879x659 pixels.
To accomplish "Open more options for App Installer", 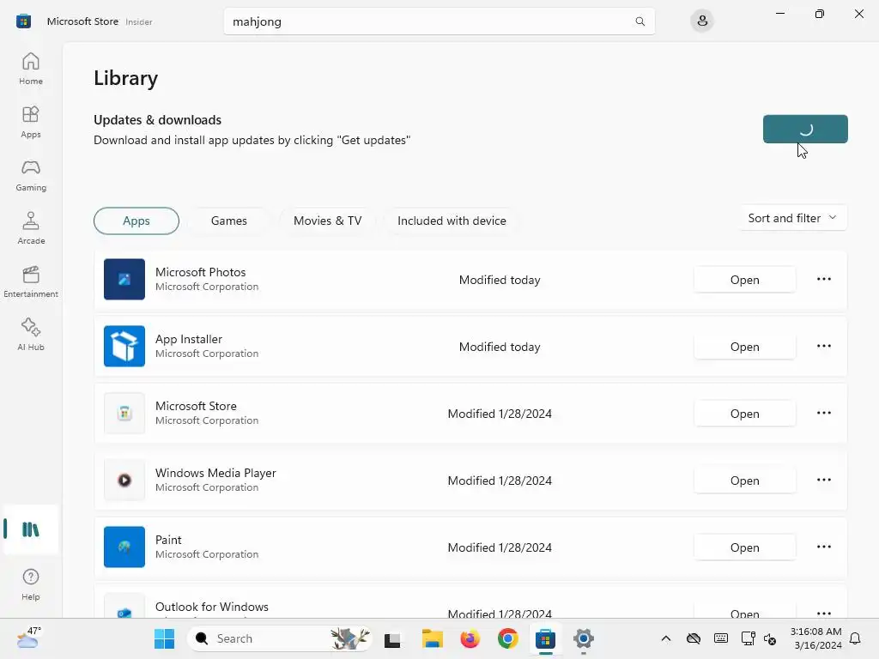I will pos(823,347).
